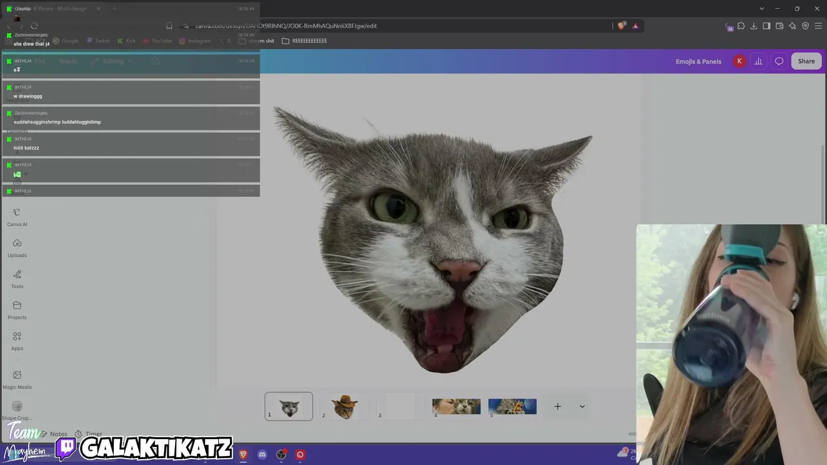Open the Projects panel
Image resolution: width=827 pixels, height=465 pixels.
[17, 311]
